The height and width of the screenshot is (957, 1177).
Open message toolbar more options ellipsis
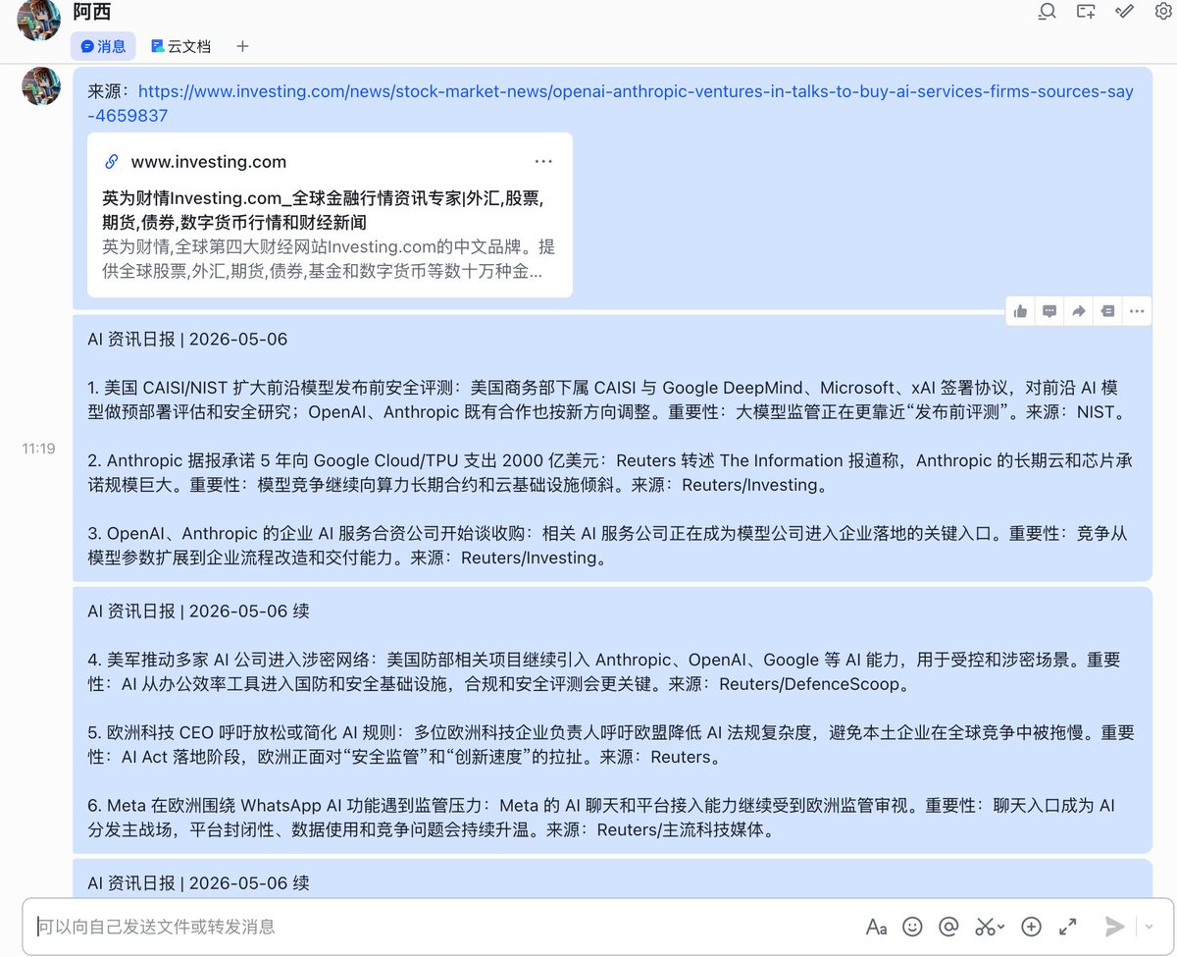(x=1137, y=311)
